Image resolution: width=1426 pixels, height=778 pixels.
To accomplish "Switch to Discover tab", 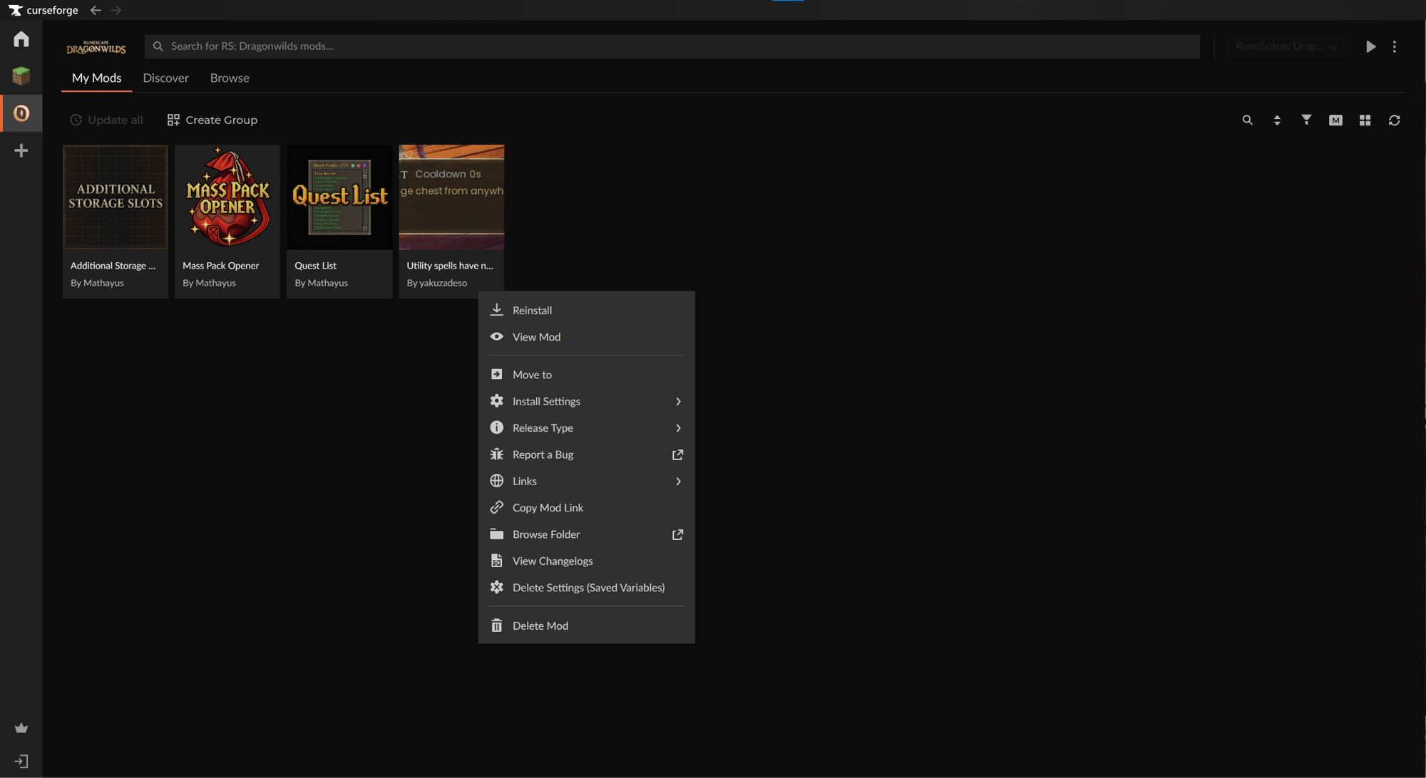I will [x=165, y=78].
